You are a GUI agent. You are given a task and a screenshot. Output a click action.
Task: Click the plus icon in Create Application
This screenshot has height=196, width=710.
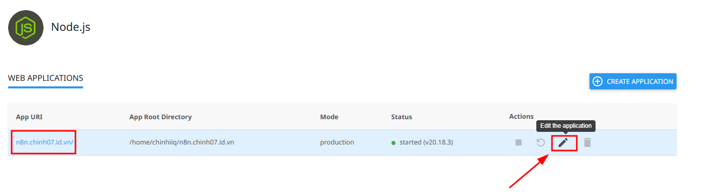(598, 81)
